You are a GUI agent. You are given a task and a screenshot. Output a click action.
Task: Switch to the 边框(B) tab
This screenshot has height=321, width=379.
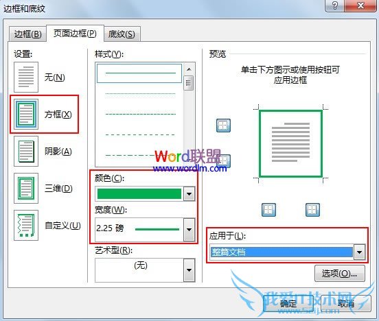(27, 34)
